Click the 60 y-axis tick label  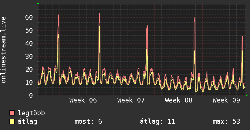tap(29, 17)
